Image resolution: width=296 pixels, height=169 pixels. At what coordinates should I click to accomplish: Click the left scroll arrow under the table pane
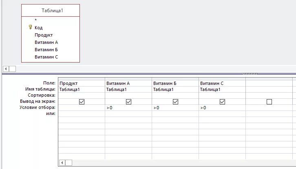coord(6,69)
